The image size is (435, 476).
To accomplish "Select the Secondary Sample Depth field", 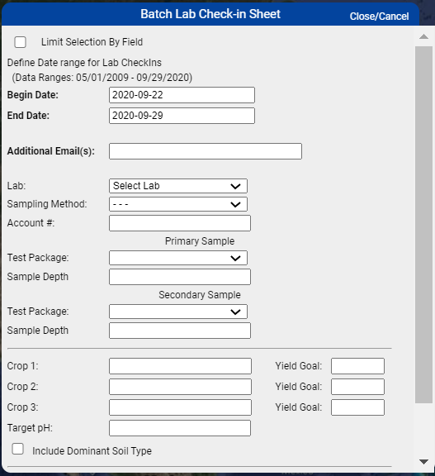I will 180,331.
